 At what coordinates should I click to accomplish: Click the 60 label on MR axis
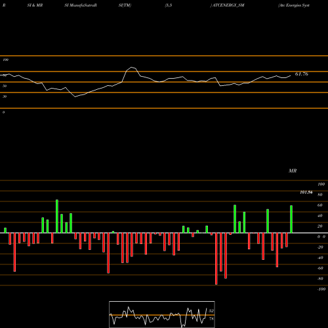click(x=320, y=205)
